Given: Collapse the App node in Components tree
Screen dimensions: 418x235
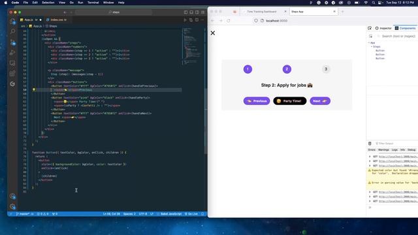Looking at the screenshot, I should click(369, 42).
